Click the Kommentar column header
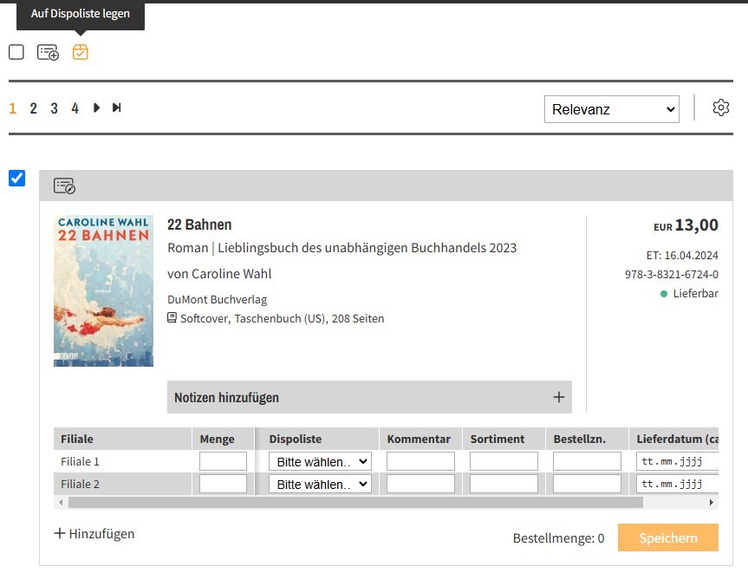The width and height of the screenshot is (748, 573). (x=419, y=439)
